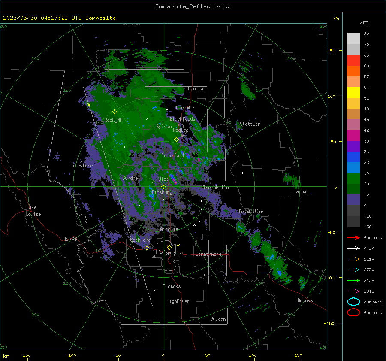The width and height of the screenshot is (386, 361).
Task: Click the Hanna city label
Action: [300, 191]
